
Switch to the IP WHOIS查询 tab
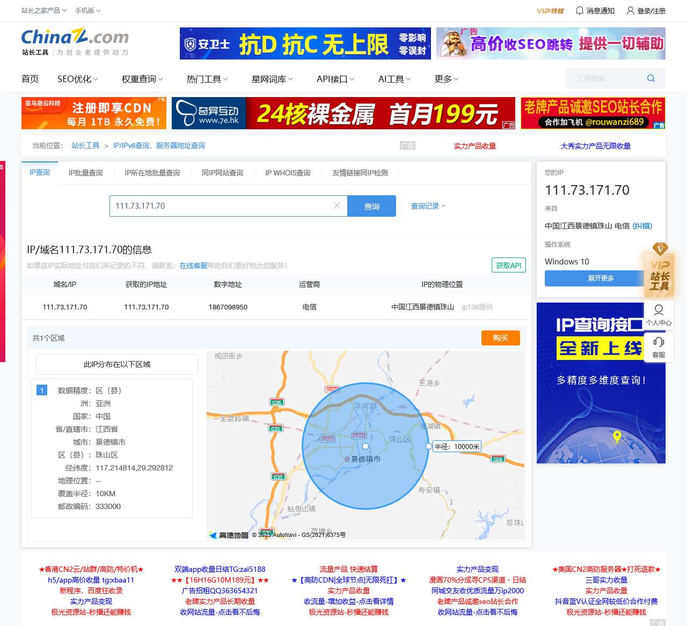click(x=287, y=173)
